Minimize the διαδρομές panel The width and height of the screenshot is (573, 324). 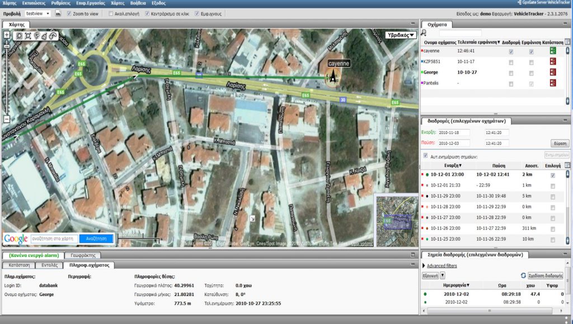(565, 120)
